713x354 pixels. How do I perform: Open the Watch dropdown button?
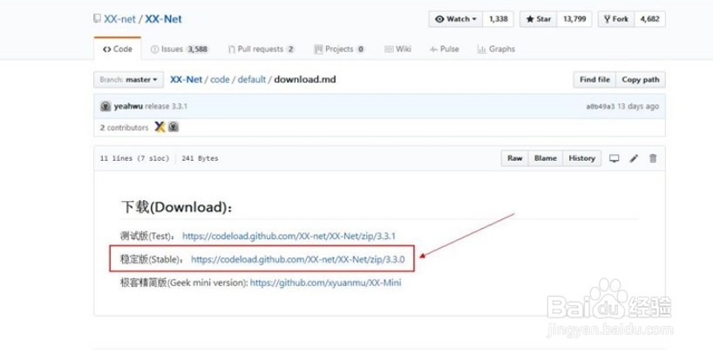click(x=456, y=19)
